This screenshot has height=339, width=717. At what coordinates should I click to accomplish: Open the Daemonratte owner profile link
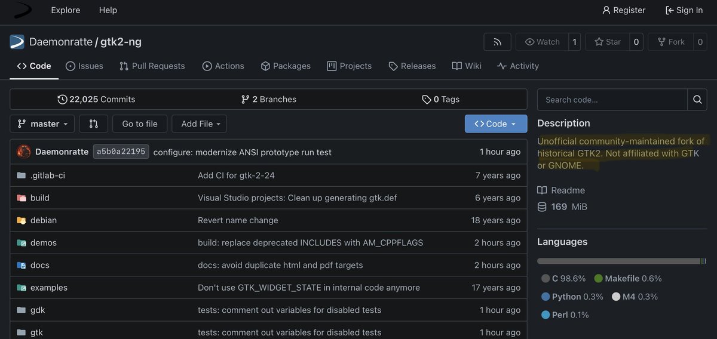click(61, 42)
